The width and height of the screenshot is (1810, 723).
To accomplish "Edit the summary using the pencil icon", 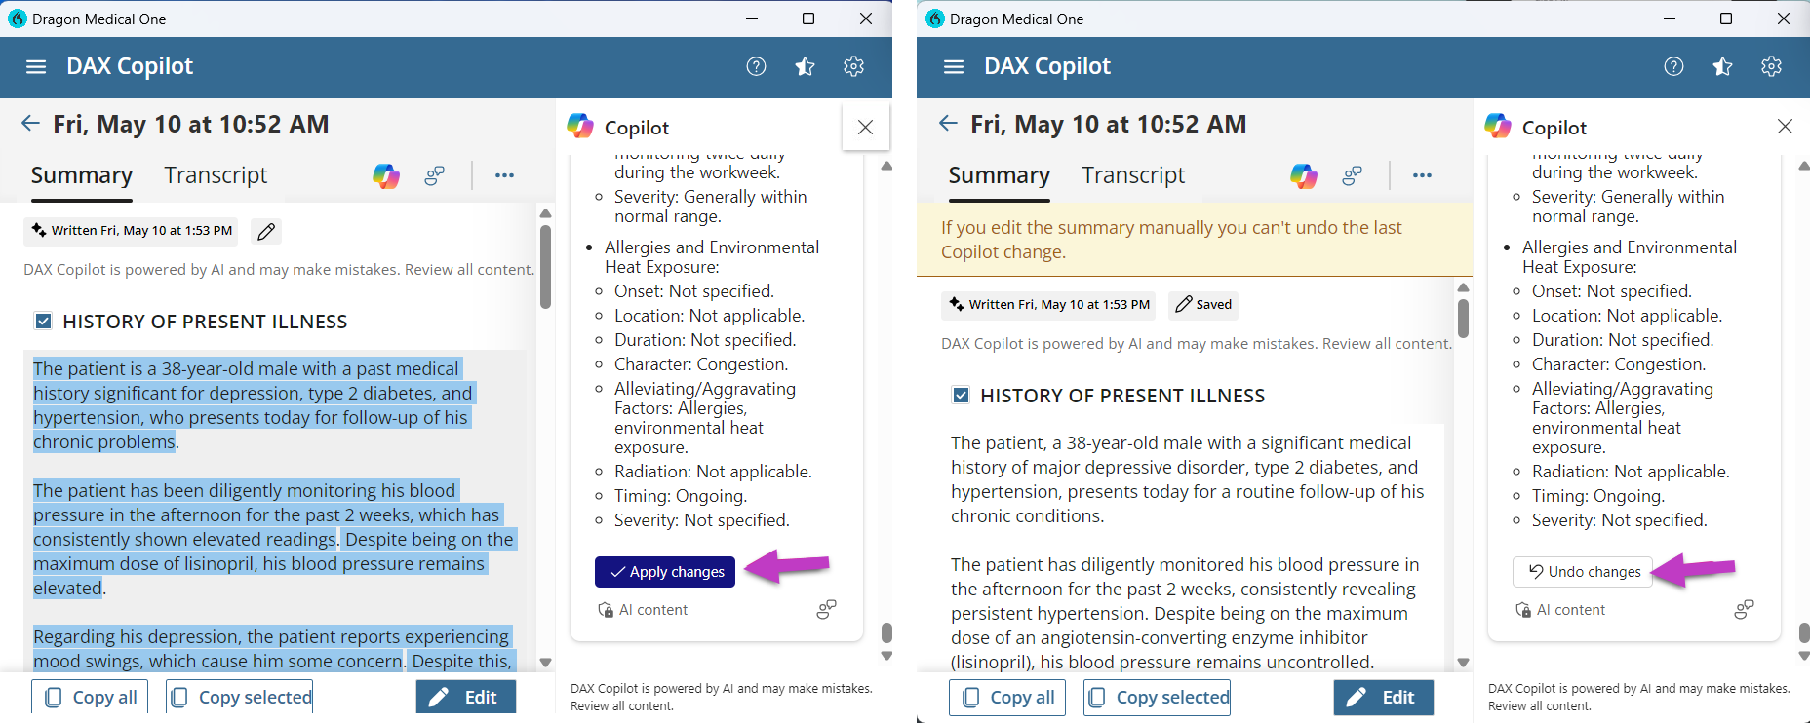I will click(x=265, y=231).
